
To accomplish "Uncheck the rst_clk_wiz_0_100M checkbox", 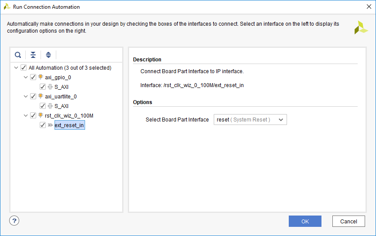I will click(33, 115).
